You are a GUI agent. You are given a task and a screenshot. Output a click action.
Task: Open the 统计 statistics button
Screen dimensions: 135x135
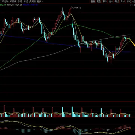[x=111, y=1]
